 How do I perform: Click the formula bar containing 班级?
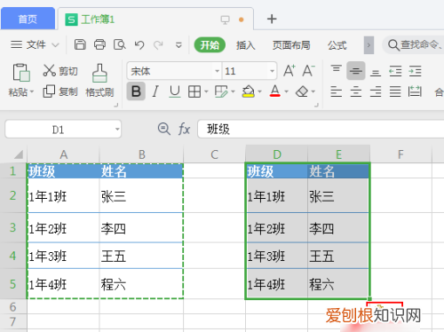(321, 129)
